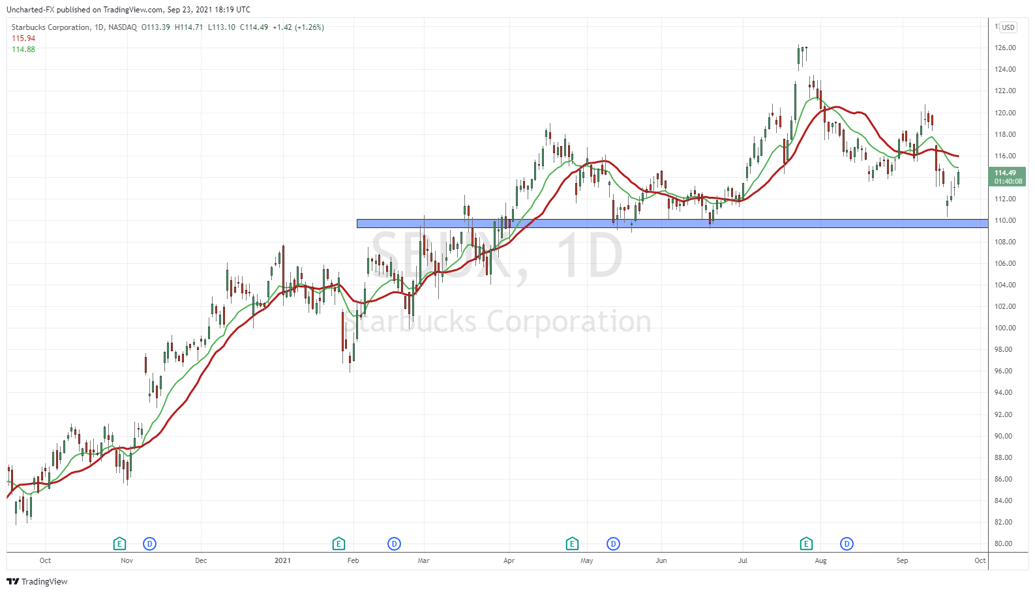1035x593 pixels.
Task: Click the red moving average value 115.94
Action: [x=23, y=38]
